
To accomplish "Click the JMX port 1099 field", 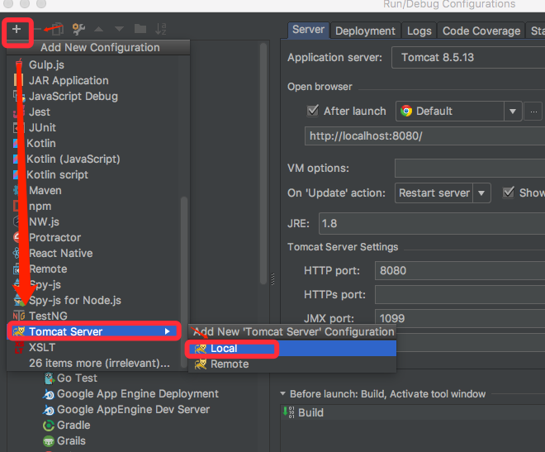I will tap(460, 318).
